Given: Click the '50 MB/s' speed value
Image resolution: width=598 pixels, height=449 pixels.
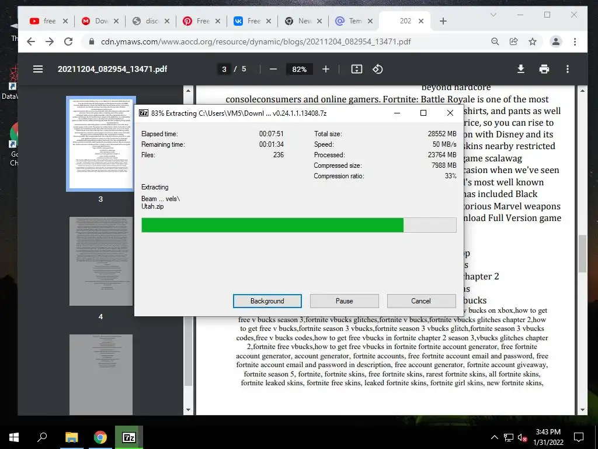Looking at the screenshot, I should pos(444,144).
